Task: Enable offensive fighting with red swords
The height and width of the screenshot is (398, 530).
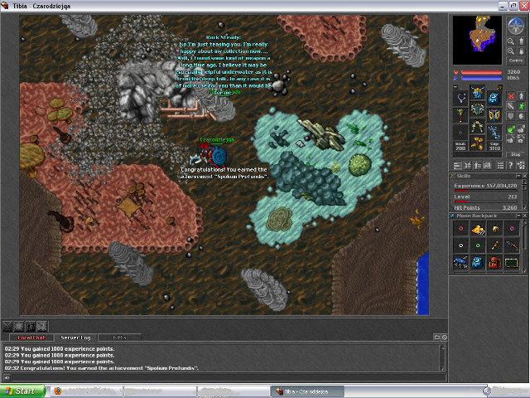Action: [511, 96]
